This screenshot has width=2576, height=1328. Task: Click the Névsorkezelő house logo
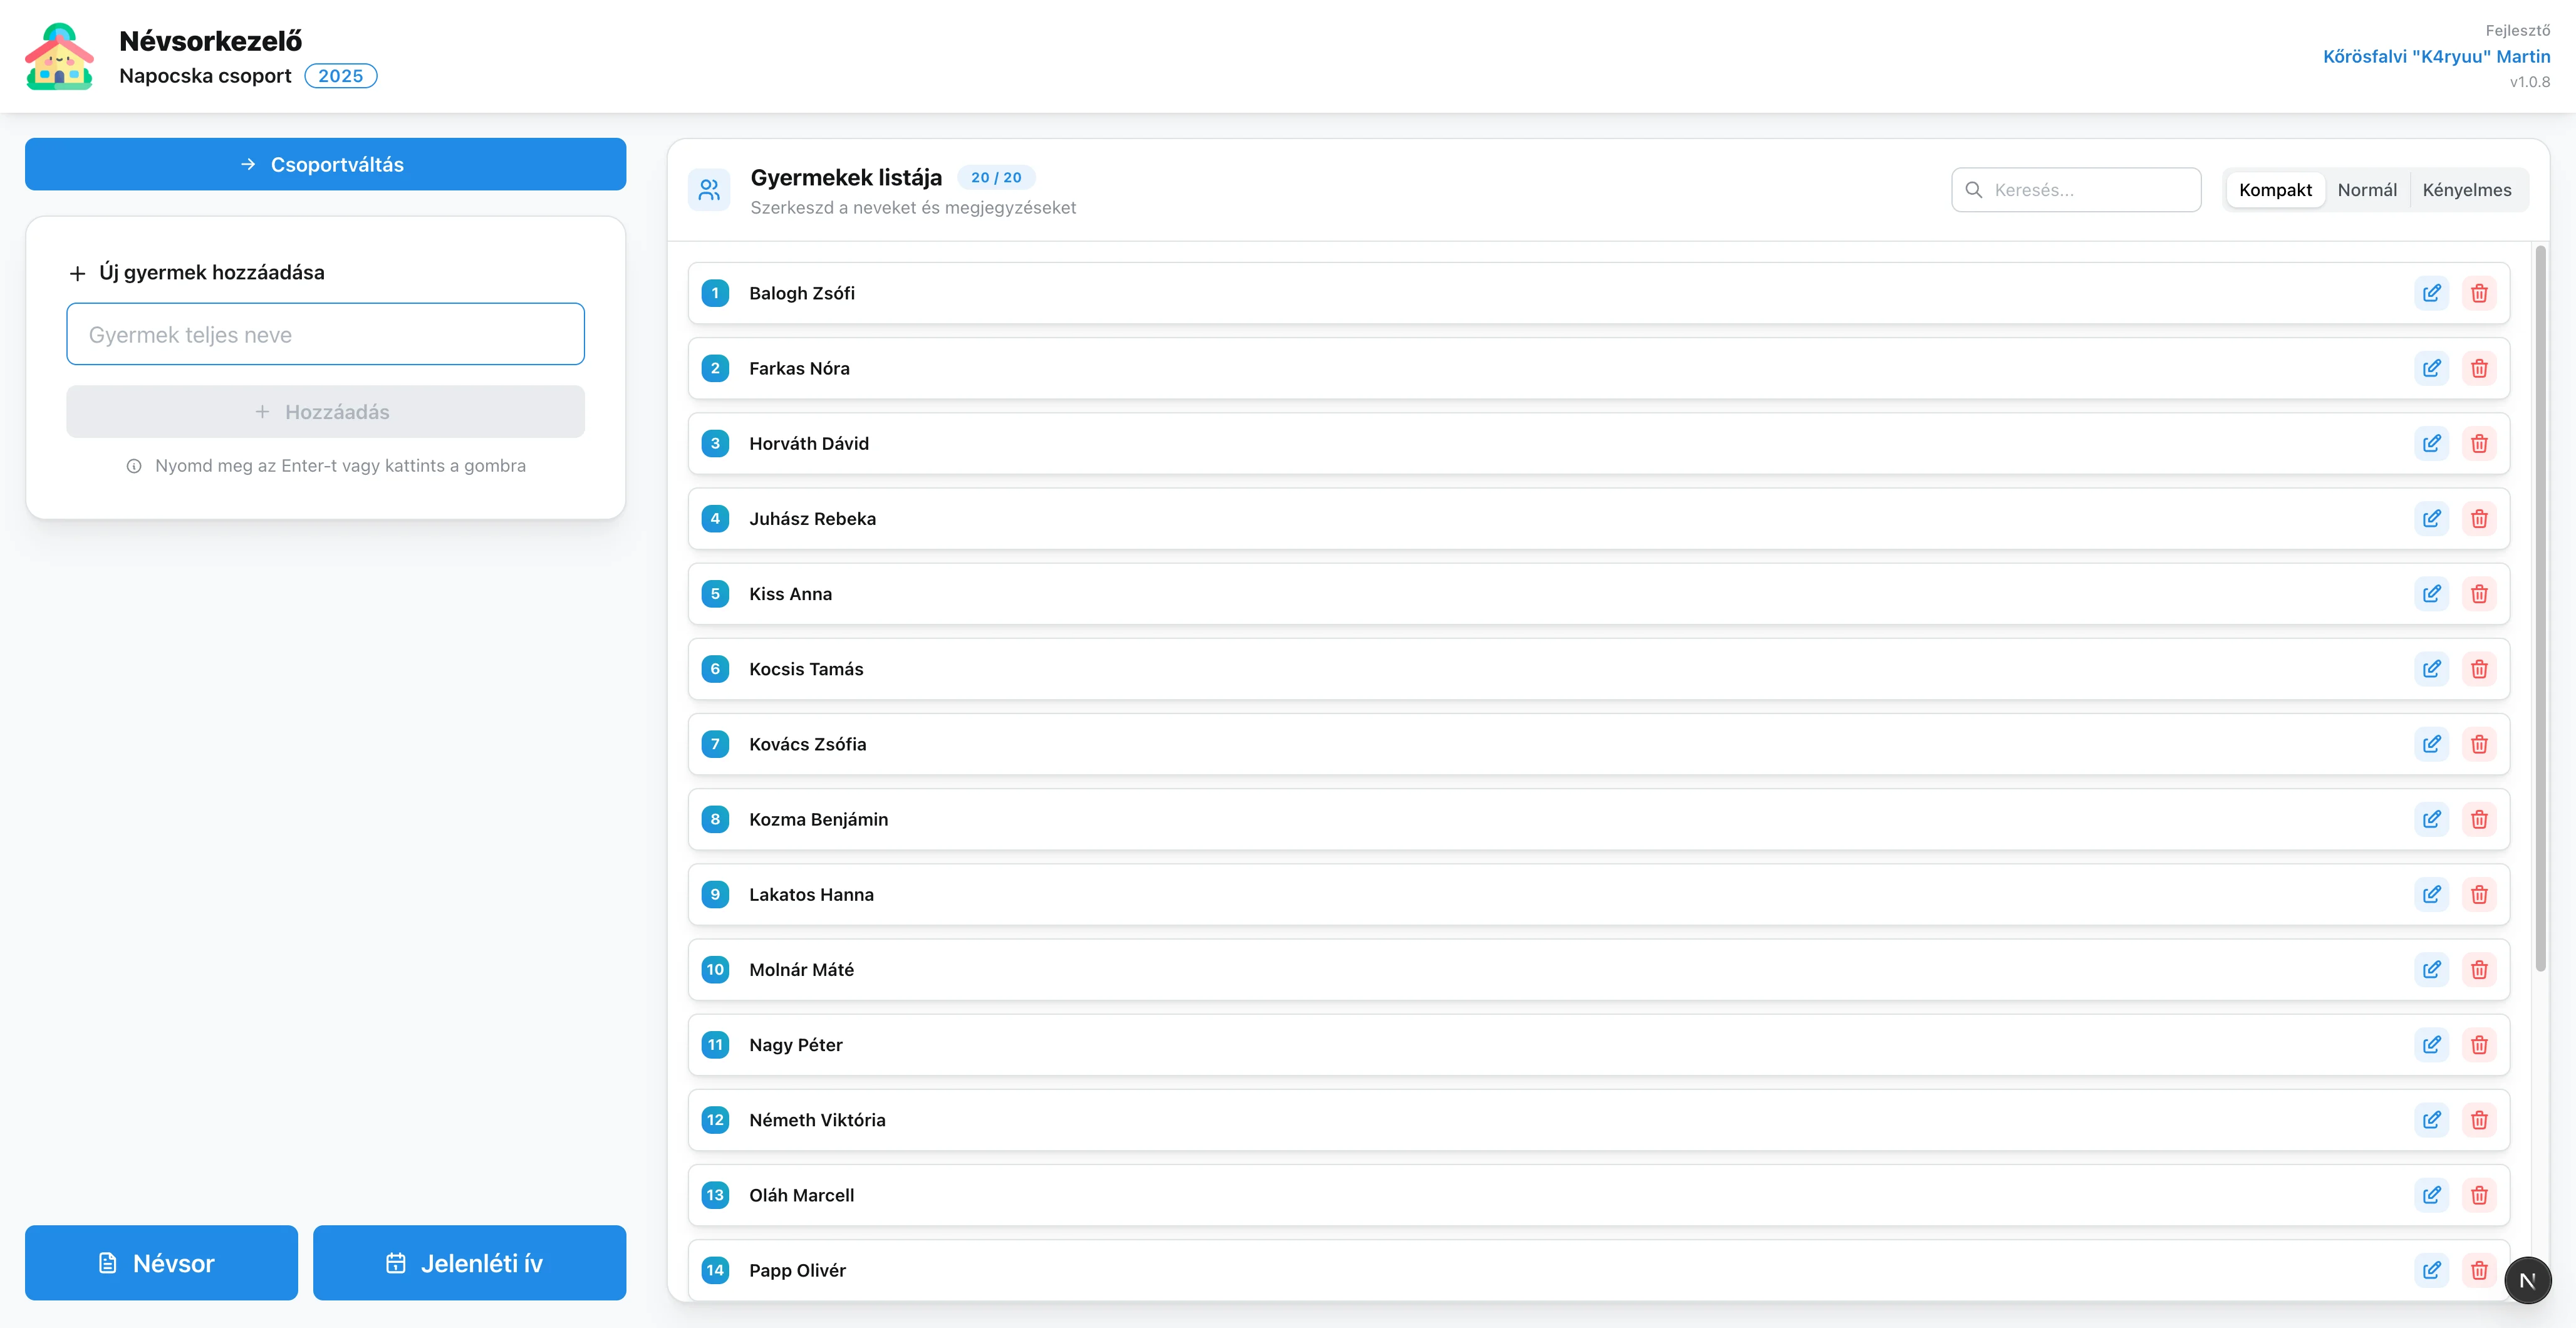59,57
